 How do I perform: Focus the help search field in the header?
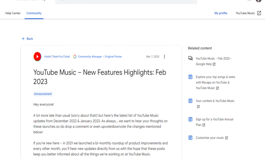pos(126,2)
